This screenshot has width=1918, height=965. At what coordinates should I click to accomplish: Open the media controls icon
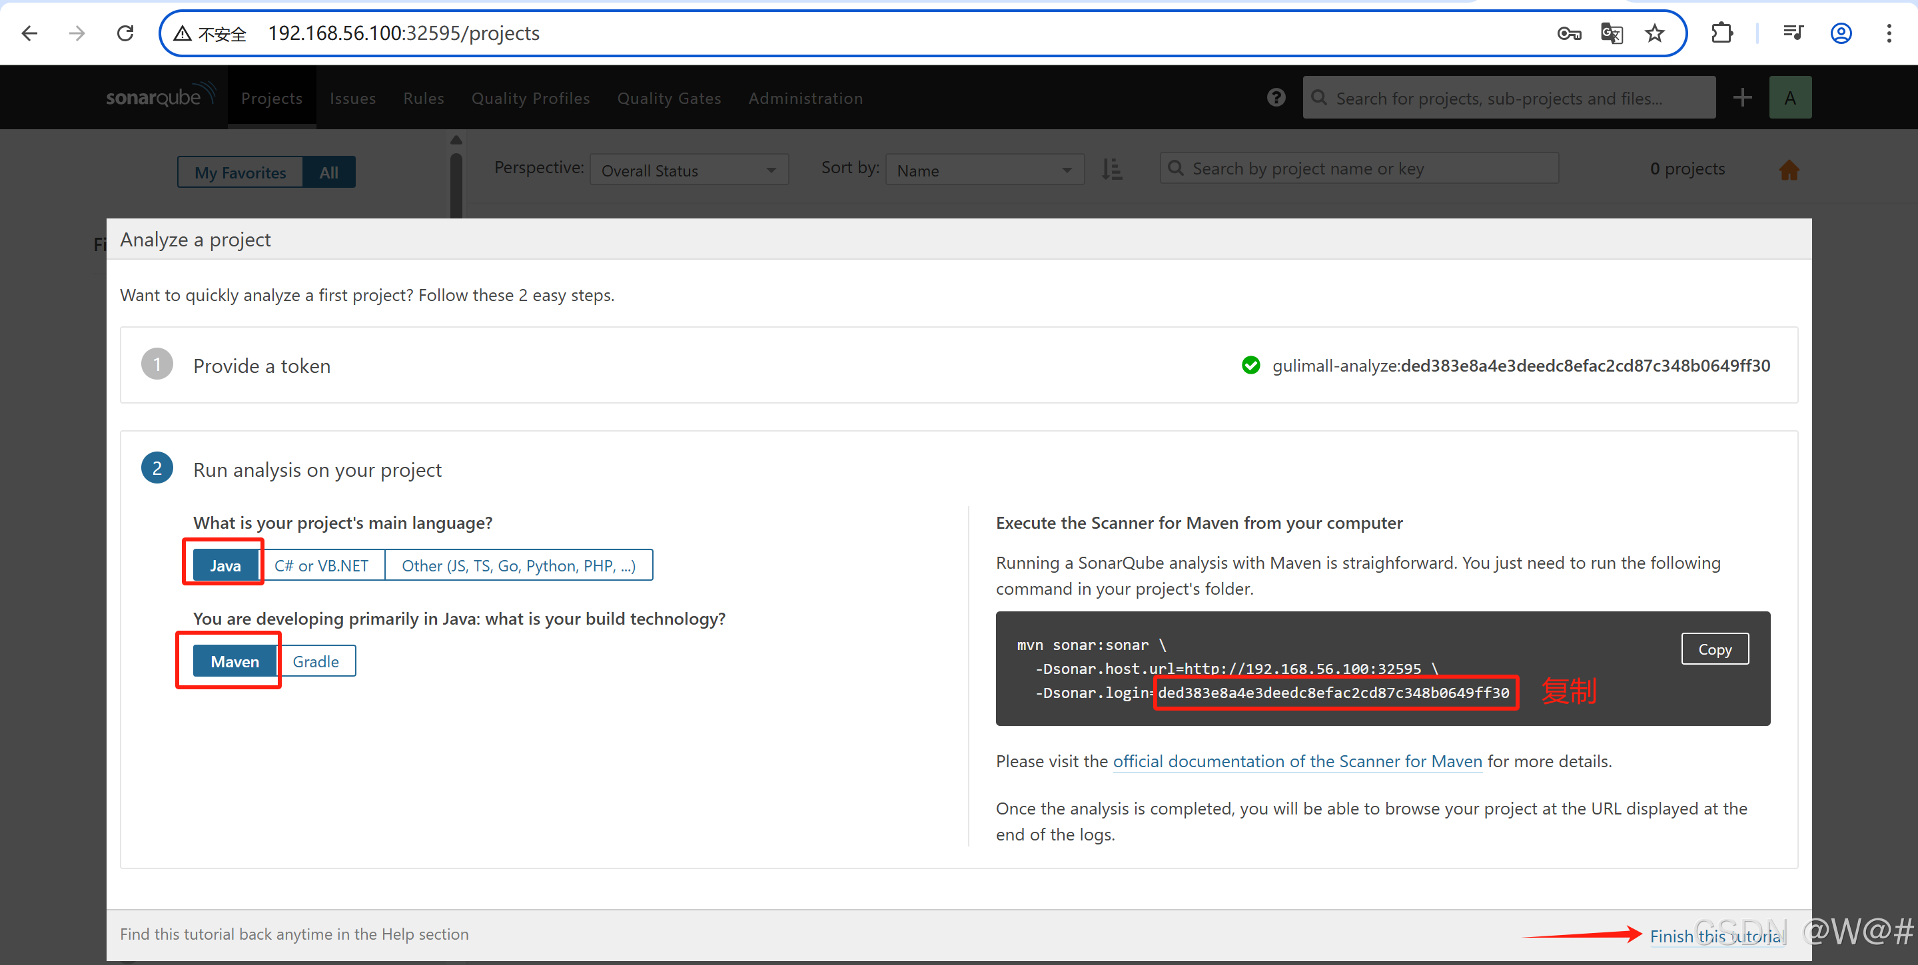point(1793,33)
